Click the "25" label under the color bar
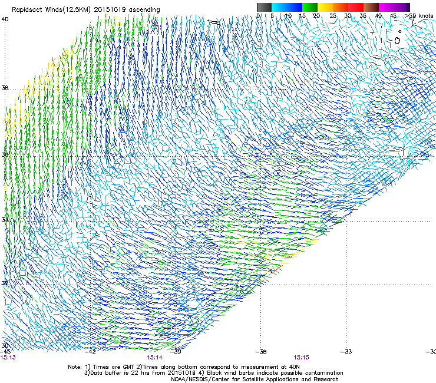This screenshot has width=436, height=383. click(x=333, y=16)
